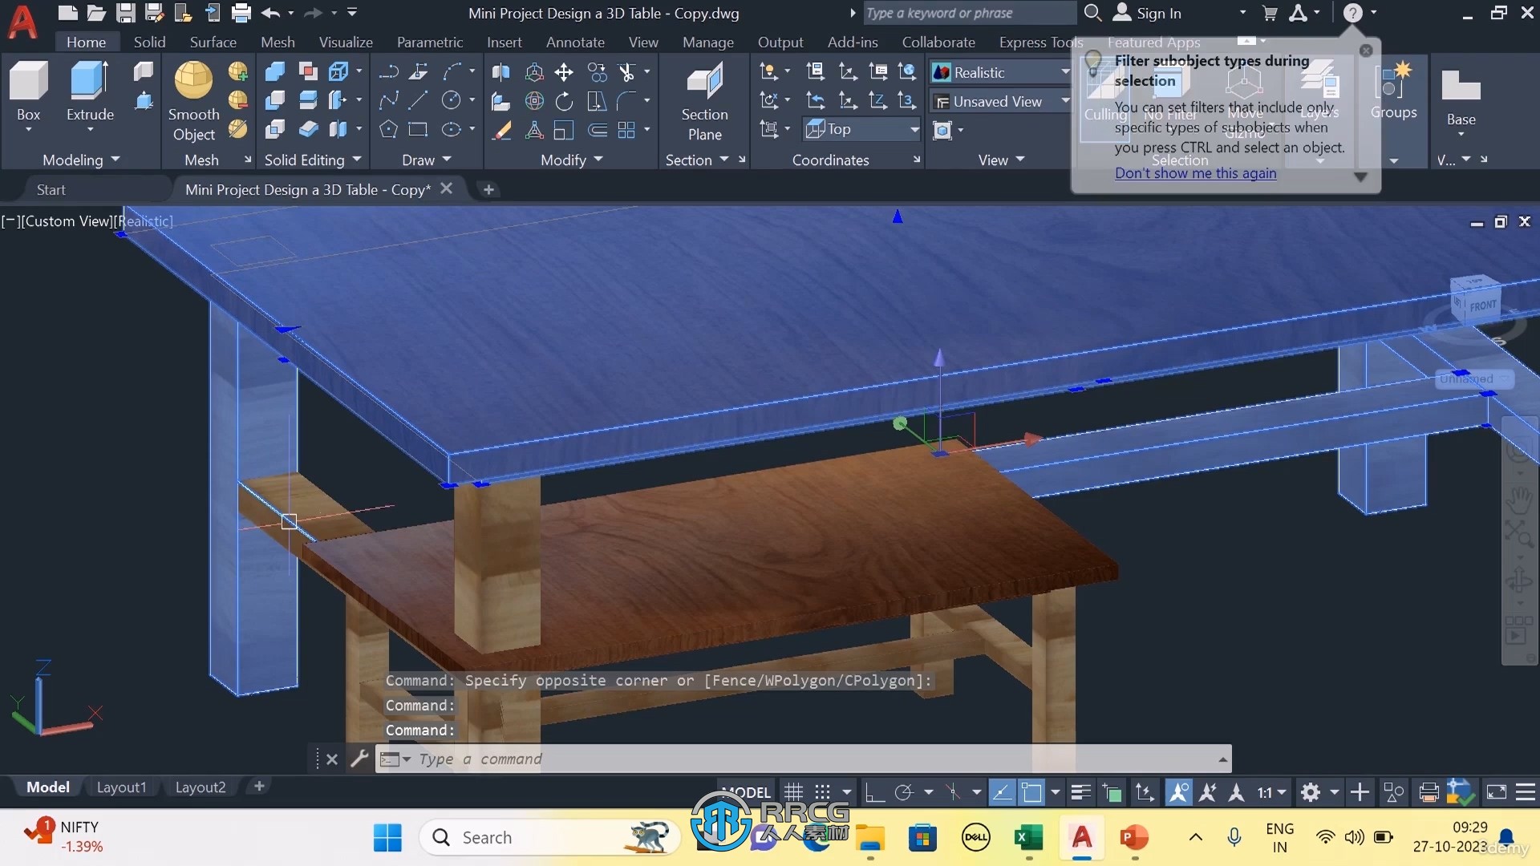Toggle the drawing grid display in the status bar

[x=793, y=792]
